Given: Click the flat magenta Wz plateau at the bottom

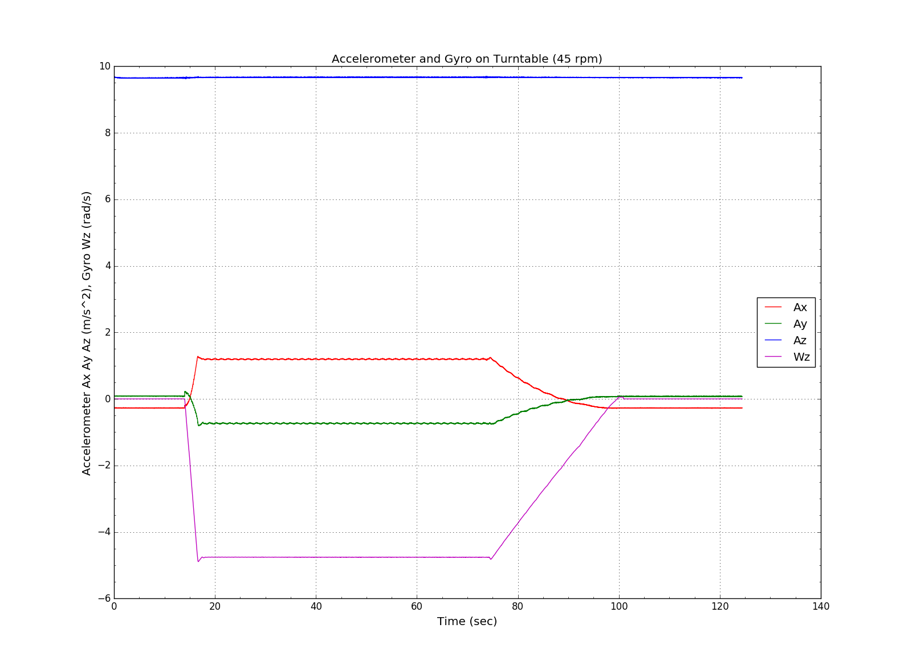Looking at the screenshot, I should click(x=342, y=557).
